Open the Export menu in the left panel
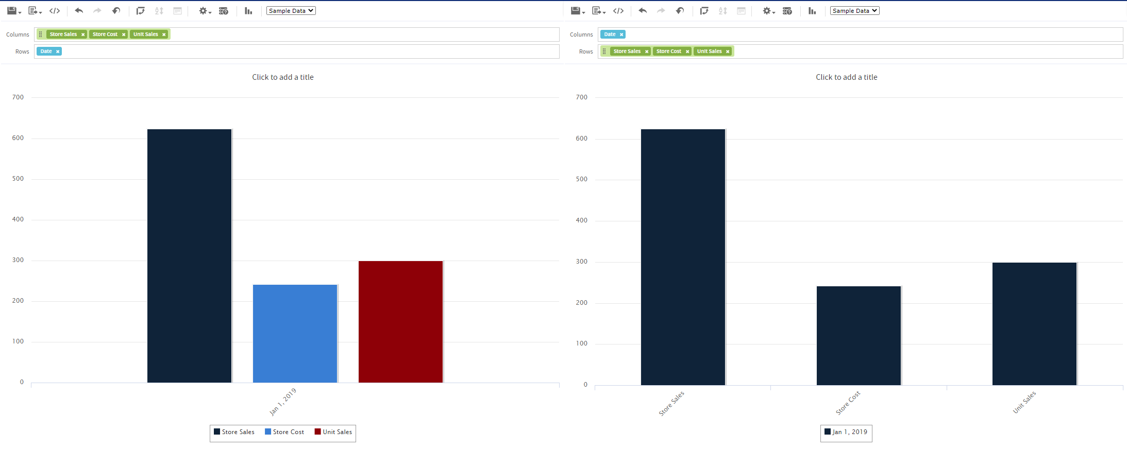Screen dimensions: 1127x449 point(35,11)
